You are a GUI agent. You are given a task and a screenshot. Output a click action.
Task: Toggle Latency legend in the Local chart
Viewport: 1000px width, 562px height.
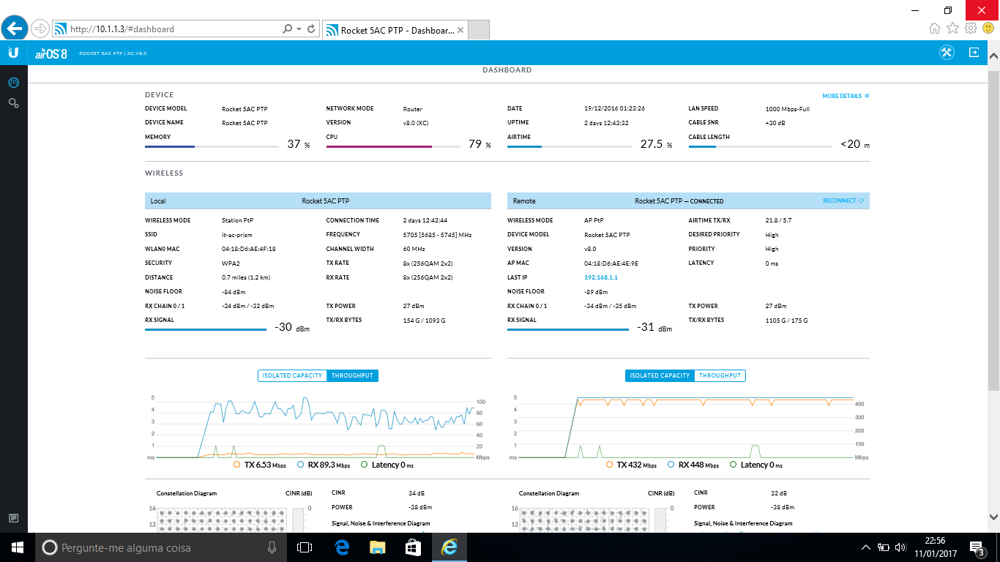387,465
